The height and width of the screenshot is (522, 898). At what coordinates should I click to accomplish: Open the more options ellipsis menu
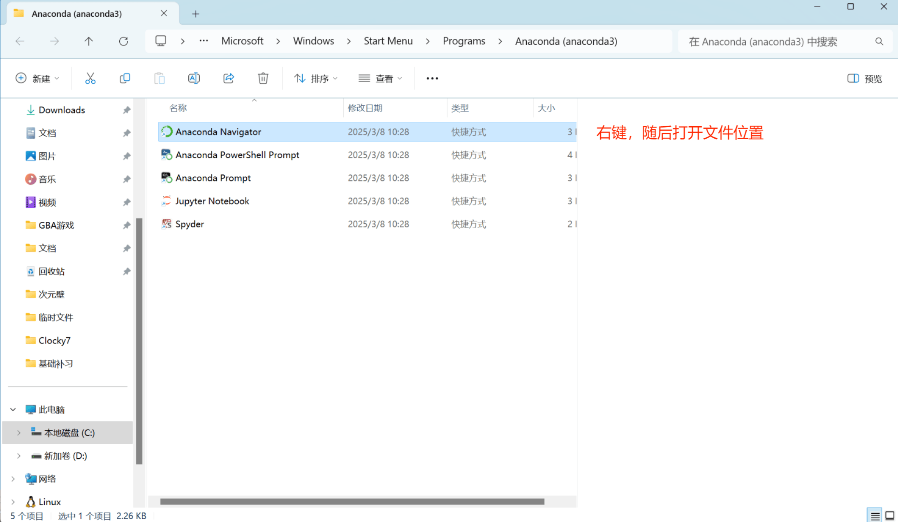coord(432,78)
